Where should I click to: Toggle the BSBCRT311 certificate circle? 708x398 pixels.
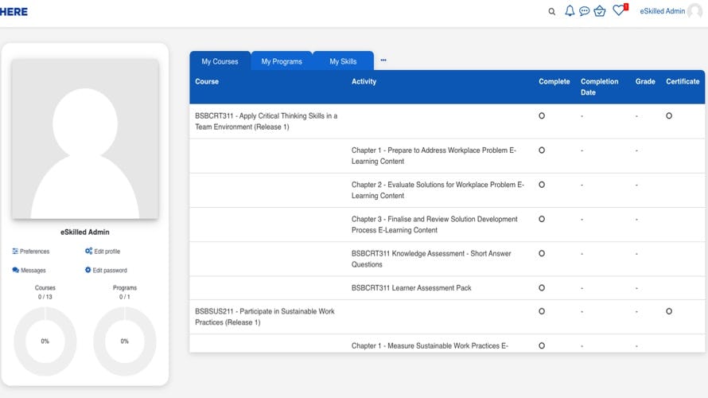[669, 115]
